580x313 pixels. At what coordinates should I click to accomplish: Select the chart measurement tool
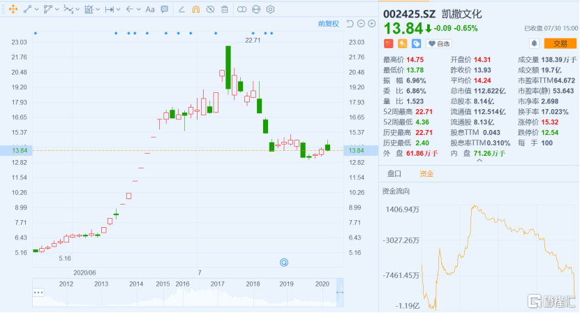(89, 9)
